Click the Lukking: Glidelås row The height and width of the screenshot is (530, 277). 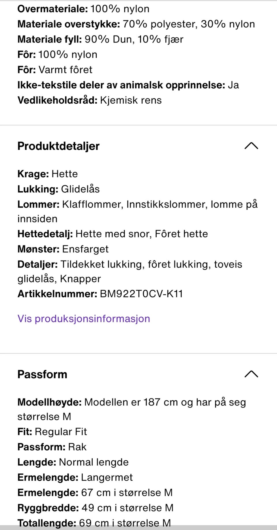(x=59, y=189)
